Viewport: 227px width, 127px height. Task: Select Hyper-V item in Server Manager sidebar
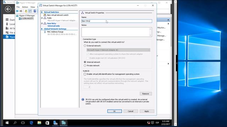click(x=9, y=37)
